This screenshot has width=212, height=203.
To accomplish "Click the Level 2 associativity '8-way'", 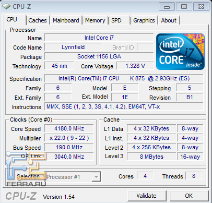I will 190,147.
